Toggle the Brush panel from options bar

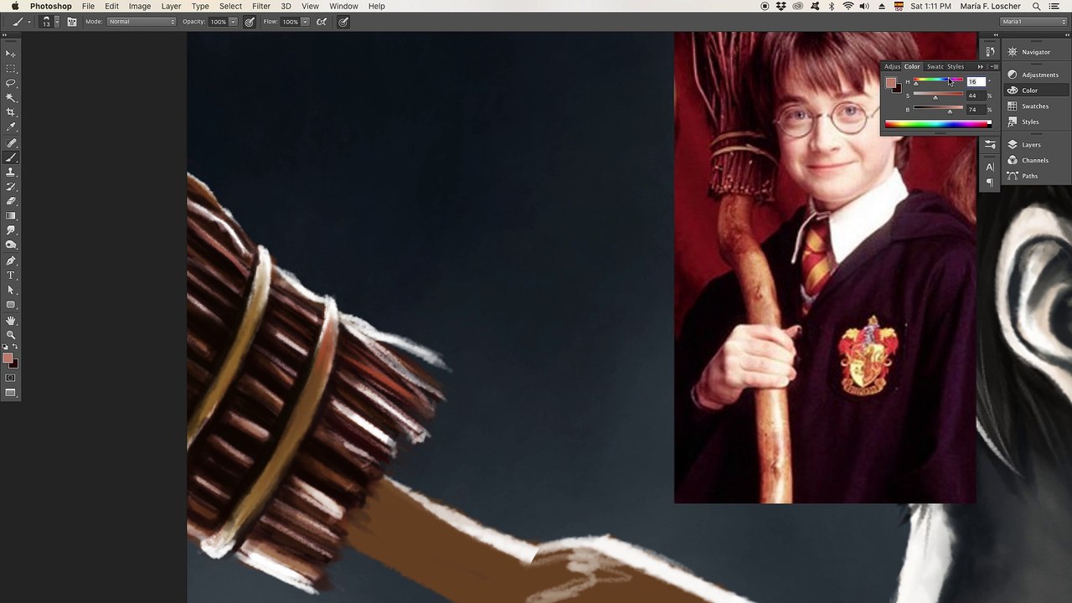pos(72,22)
